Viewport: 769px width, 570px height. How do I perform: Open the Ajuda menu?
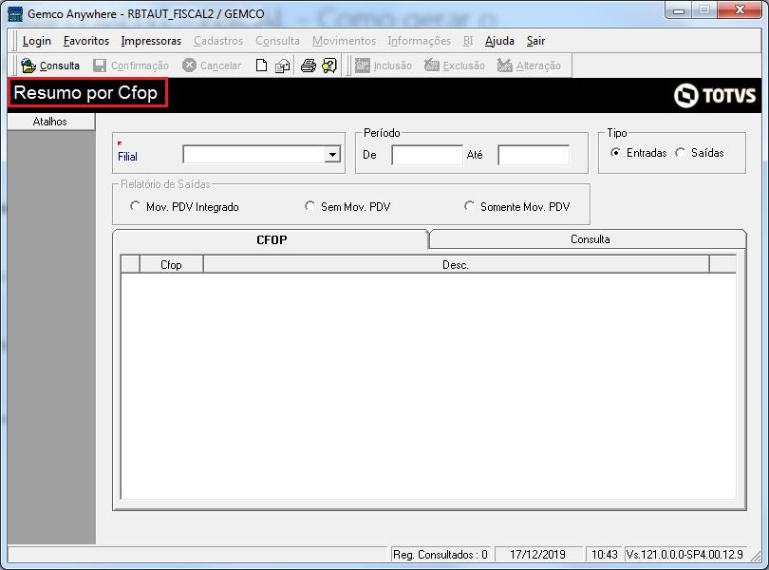coord(499,41)
